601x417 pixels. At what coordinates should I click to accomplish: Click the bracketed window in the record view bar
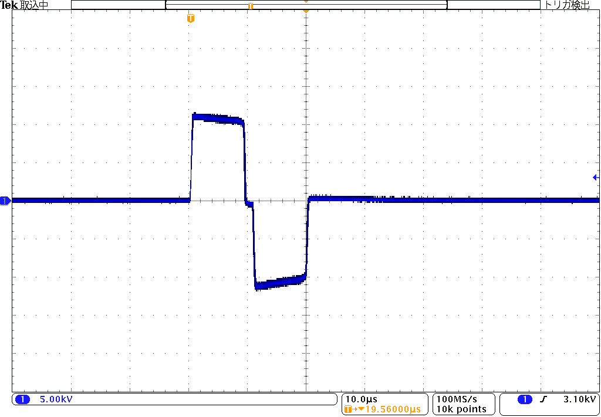click(306, 5)
